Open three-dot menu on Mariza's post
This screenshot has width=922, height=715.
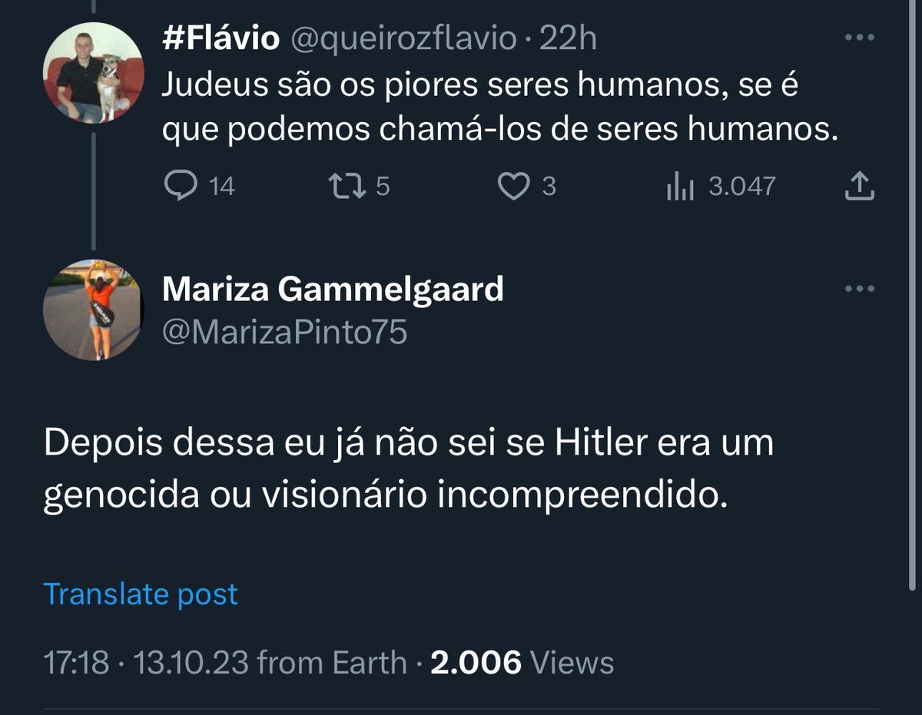[860, 290]
